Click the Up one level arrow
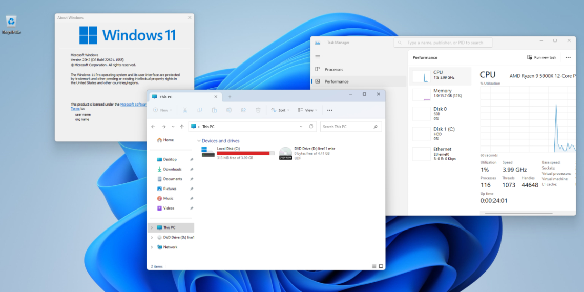This screenshot has width=584, height=292. pos(181,126)
